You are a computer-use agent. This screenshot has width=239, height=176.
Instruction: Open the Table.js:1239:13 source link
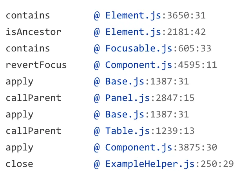coord(150,131)
